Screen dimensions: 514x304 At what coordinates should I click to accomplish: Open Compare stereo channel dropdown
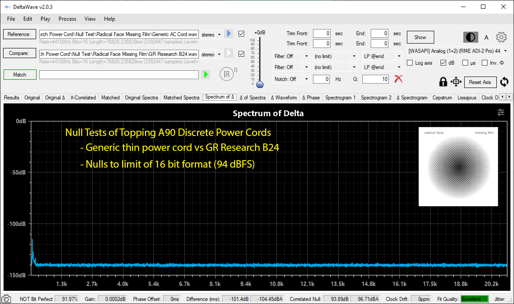(x=212, y=54)
